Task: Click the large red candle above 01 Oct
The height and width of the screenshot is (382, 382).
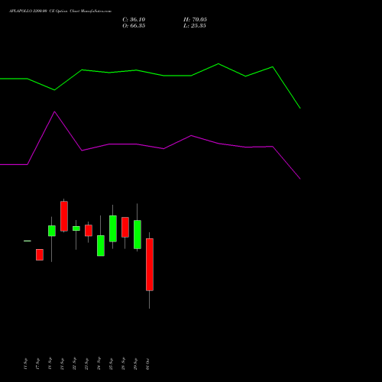Action: (150, 264)
